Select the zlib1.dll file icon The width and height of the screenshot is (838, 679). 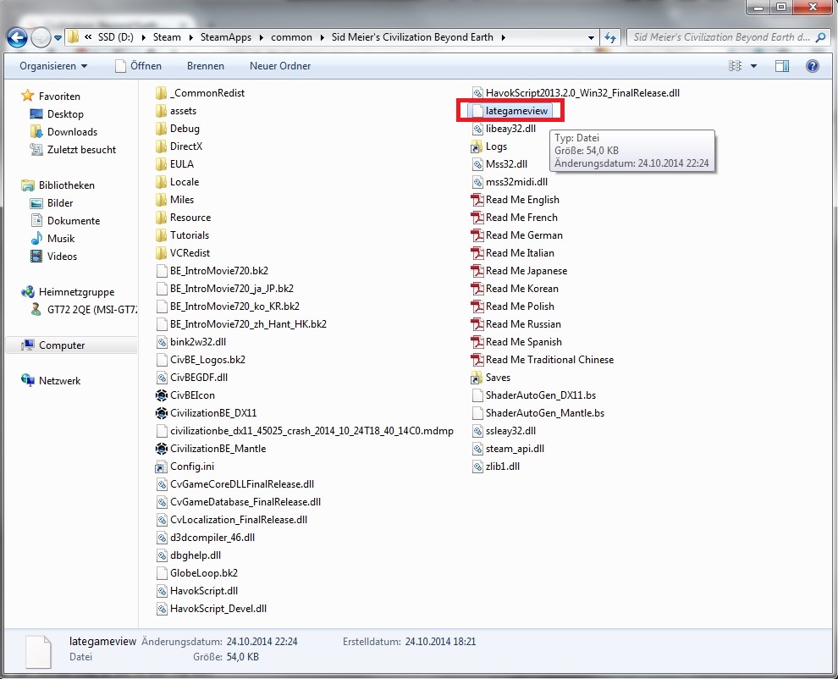477,466
